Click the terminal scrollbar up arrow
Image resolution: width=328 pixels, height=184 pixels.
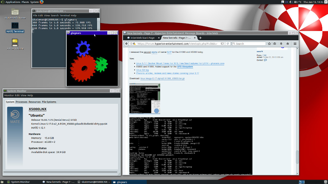coord(98,19)
